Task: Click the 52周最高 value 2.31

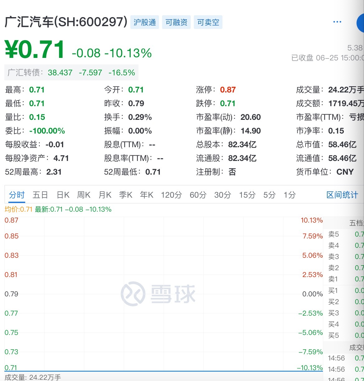Action: pyautogui.click(x=54, y=172)
